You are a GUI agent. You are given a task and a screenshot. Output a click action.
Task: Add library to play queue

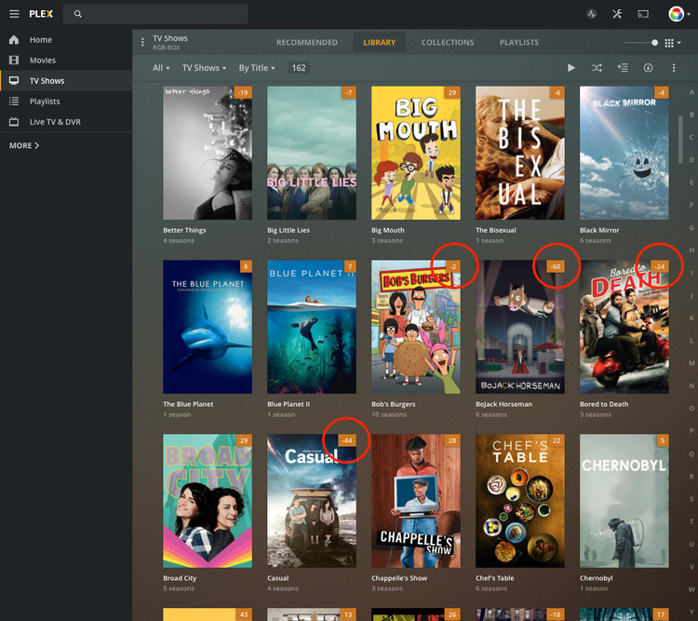point(623,68)
